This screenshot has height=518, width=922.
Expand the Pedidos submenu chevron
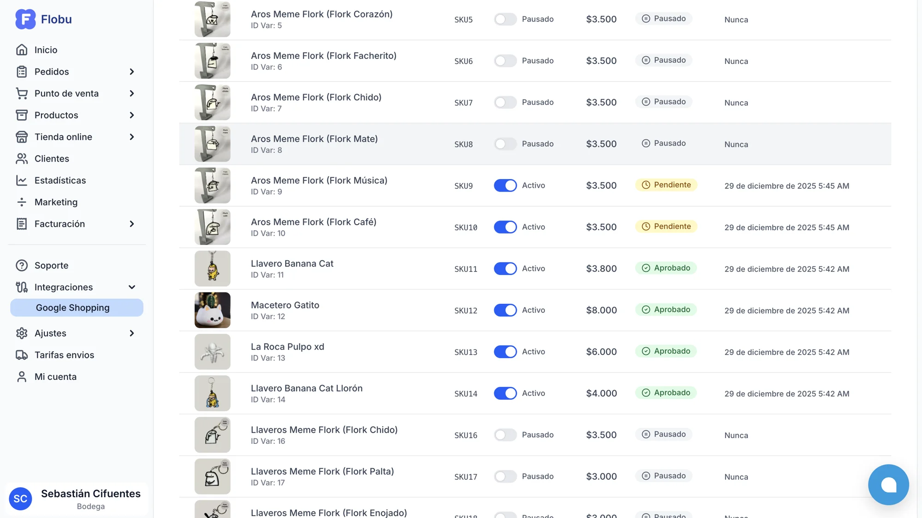132,72
